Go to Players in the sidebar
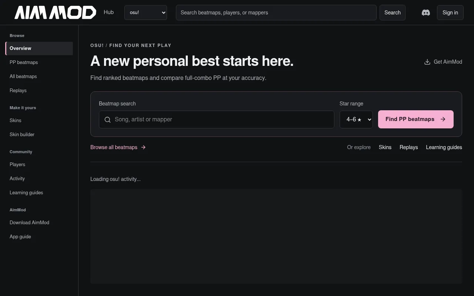The width and height of the screenshot is (474, 296). click(39, 165)
